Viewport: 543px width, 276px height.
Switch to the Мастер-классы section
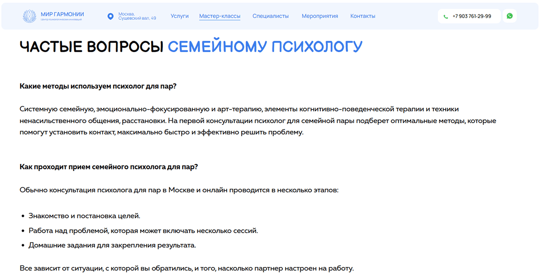(x=220, y=15)
